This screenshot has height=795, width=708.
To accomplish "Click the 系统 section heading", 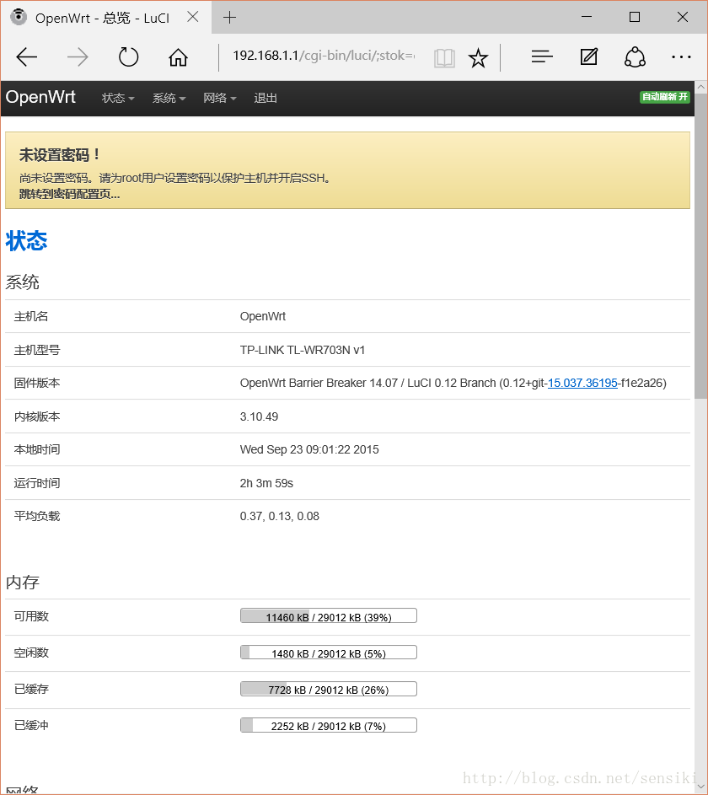I will tap(22, 282).
